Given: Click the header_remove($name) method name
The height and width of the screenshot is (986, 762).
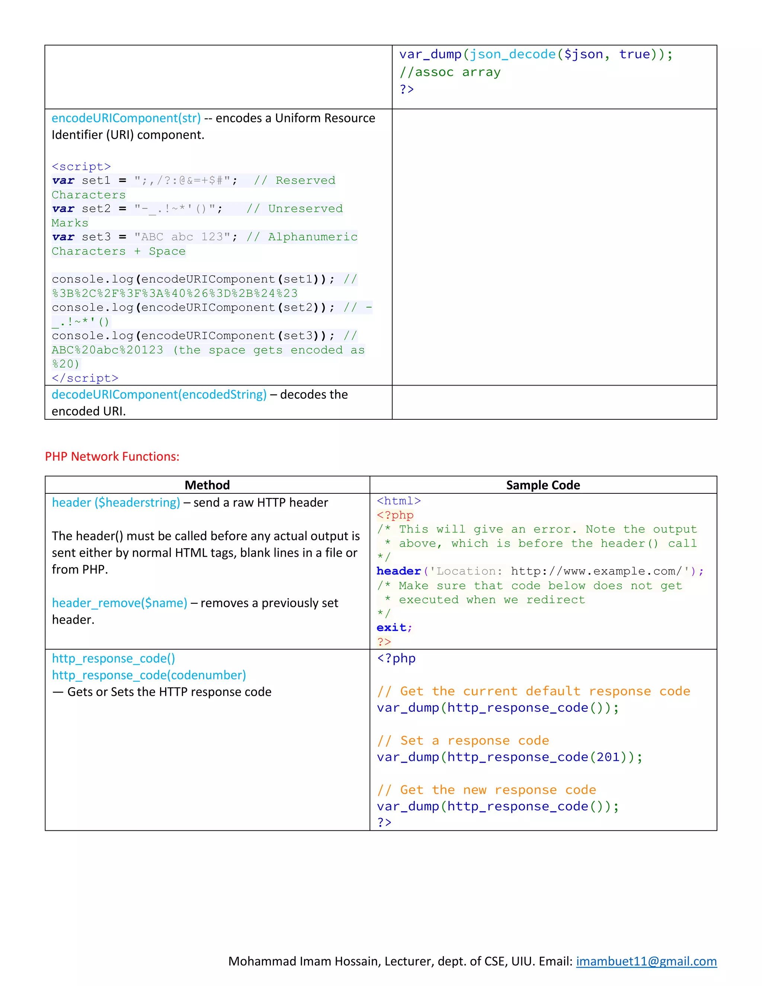Looking at the screenshot, I should point(119,603).
